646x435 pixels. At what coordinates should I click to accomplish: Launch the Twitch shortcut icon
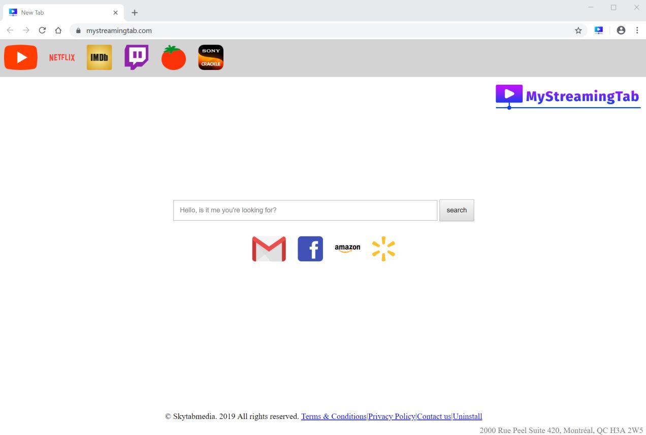(x=136, y=57)
